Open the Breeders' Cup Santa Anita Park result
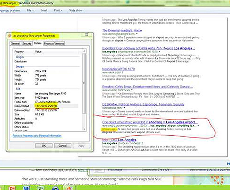Viewport: 230px width, 190px height. tap(148, 48)
